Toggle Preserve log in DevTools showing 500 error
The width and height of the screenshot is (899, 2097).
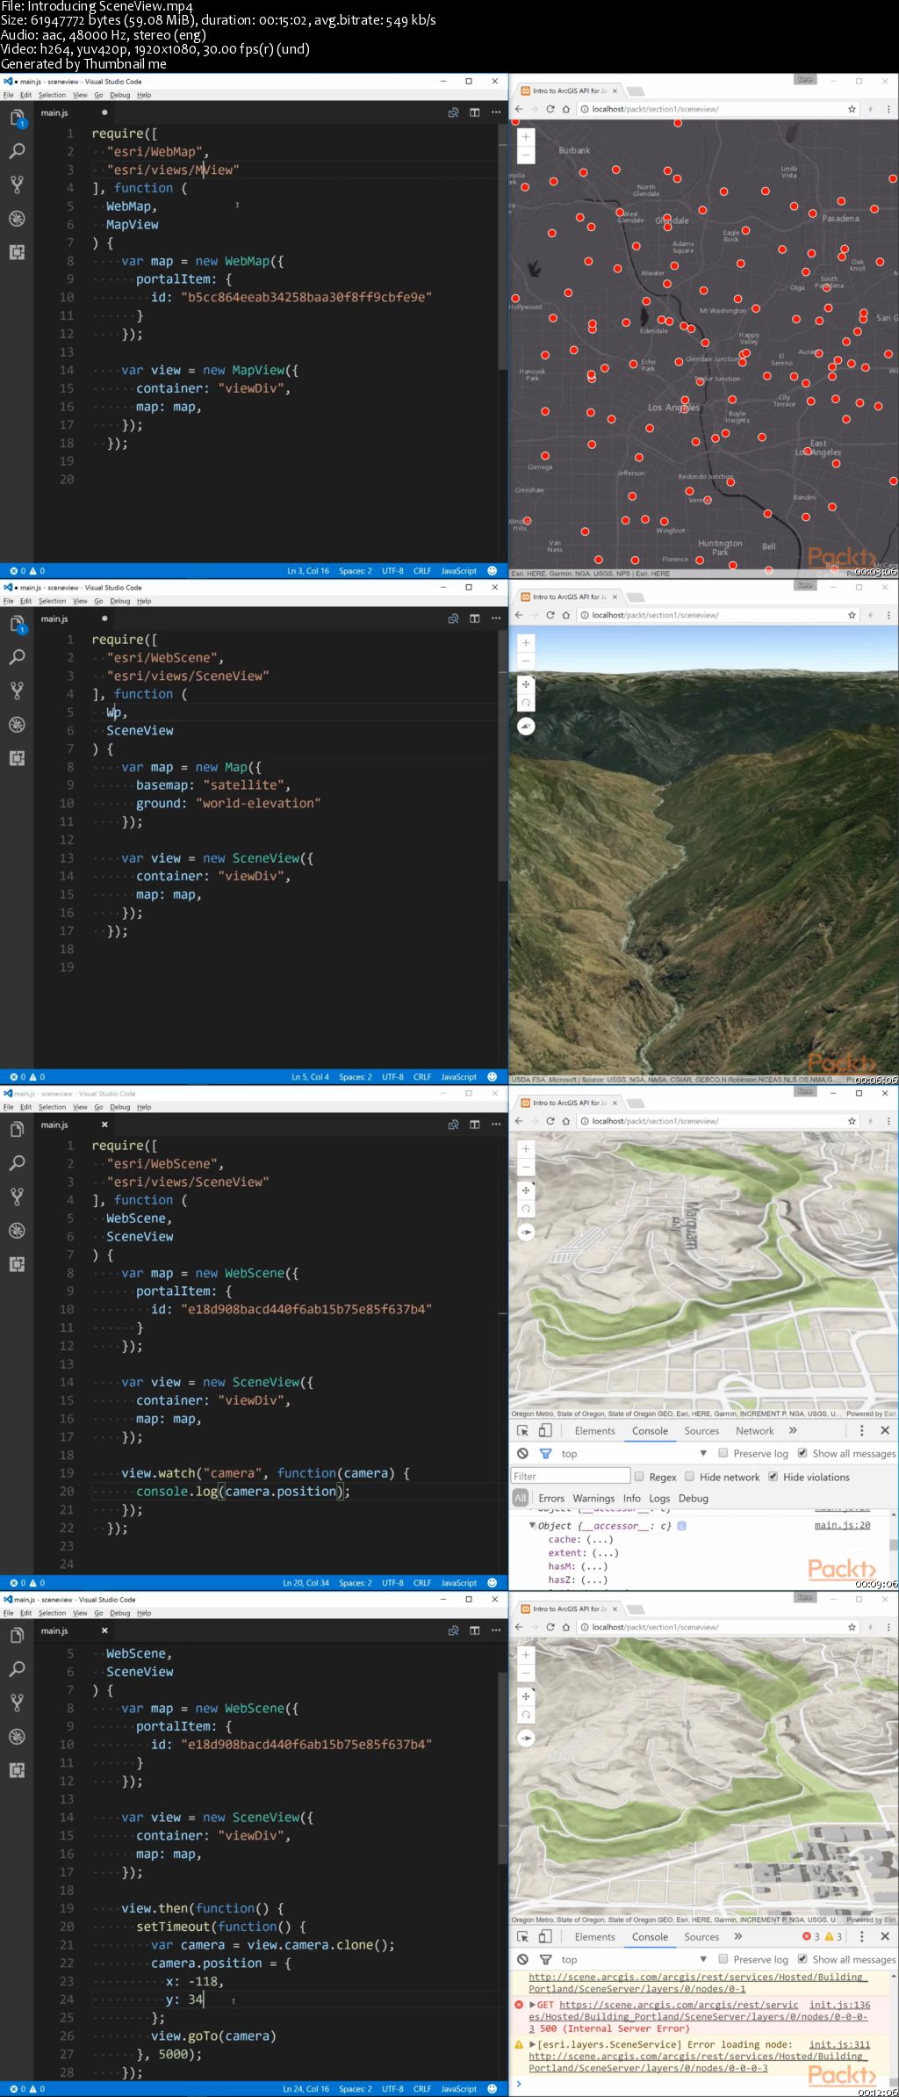[723, 1959]
